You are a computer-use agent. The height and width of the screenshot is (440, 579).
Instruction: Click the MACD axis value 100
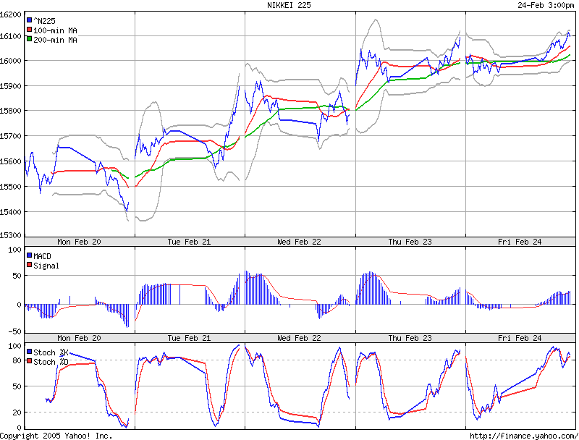14,250
